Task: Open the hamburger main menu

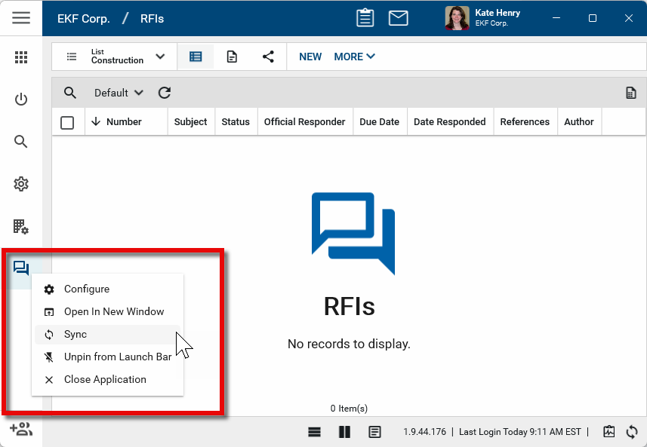Action: click(21, 18)
